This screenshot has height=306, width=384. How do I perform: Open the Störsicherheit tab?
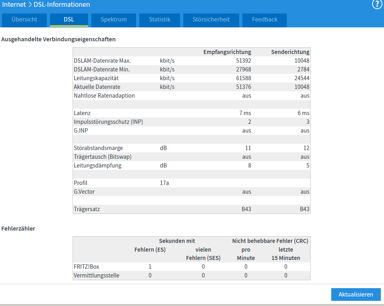tap(211, 19)
